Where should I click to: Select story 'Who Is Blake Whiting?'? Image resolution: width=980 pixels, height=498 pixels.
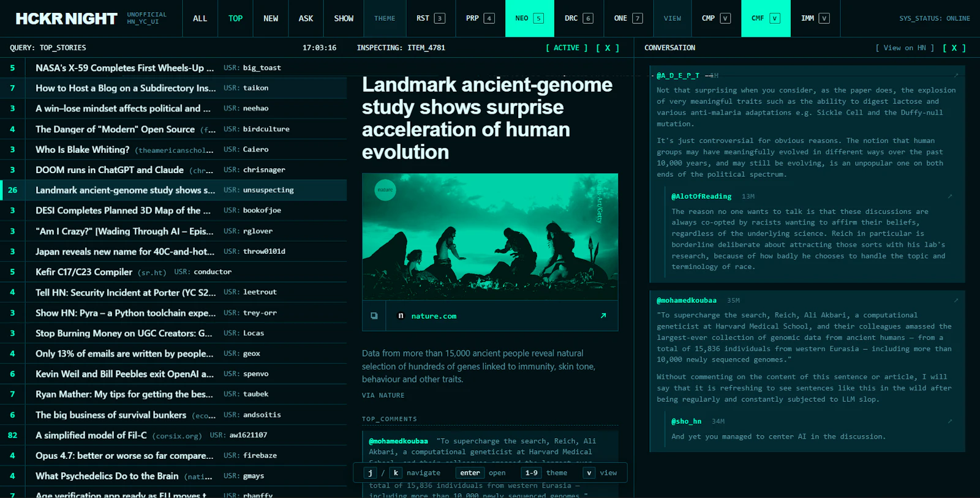tap(173, 149)
